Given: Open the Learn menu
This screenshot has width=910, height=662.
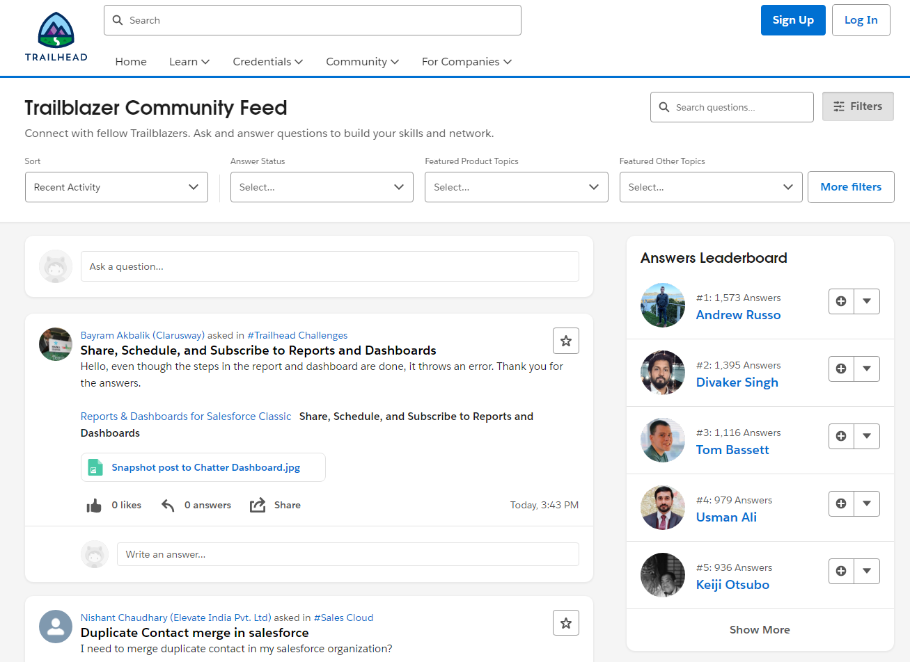Looking at the screenshot, I should point(189,61).
